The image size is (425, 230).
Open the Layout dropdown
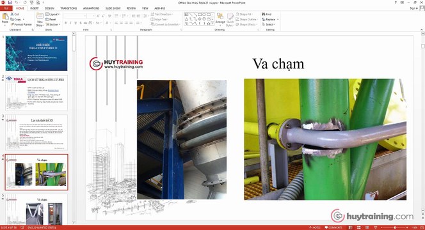52,14
